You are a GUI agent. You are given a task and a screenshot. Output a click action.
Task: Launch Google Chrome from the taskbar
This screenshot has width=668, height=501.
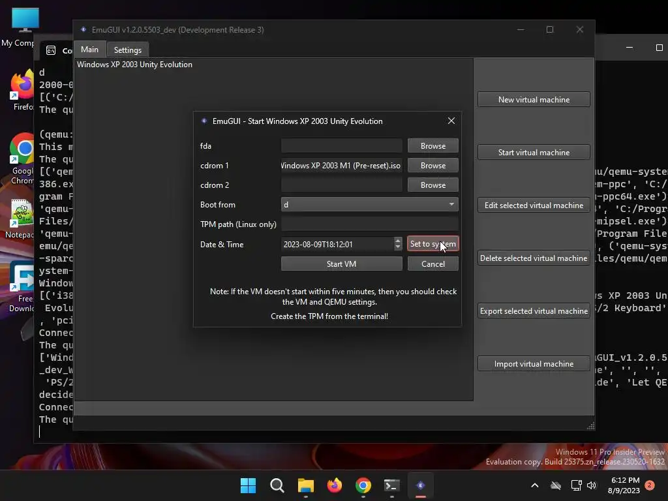click(x=363, y=485)
